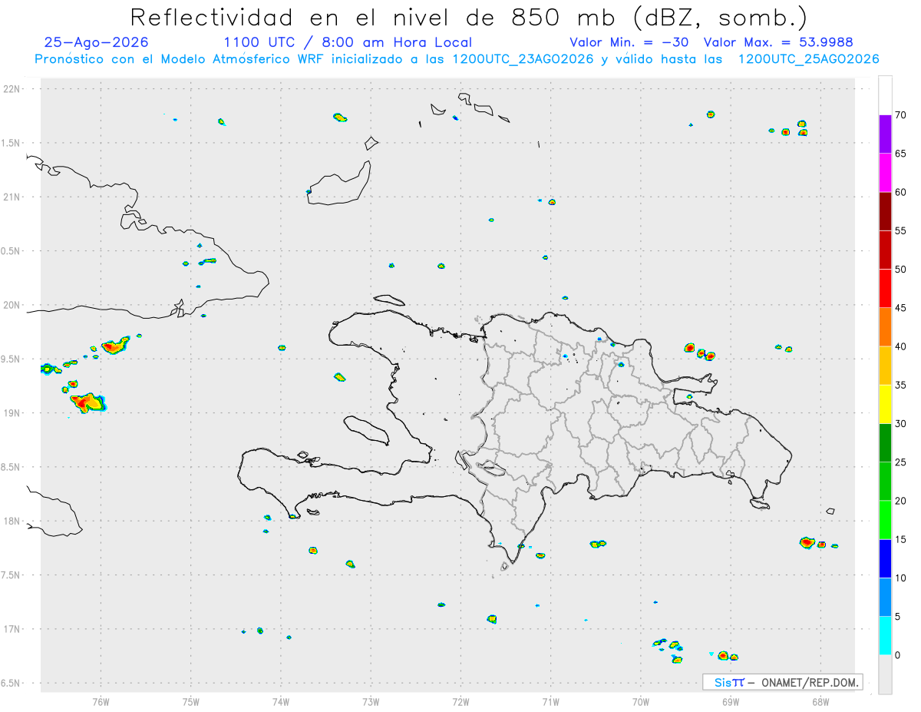Viewport: 921px width, 712px height.
Task: Click the '17N' latitude label
Action: [x=13, y=629]
